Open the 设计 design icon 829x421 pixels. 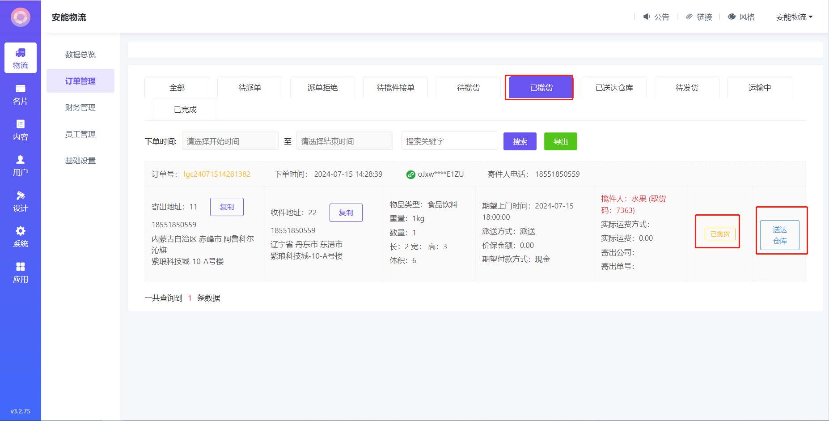[x=21, y=196]
